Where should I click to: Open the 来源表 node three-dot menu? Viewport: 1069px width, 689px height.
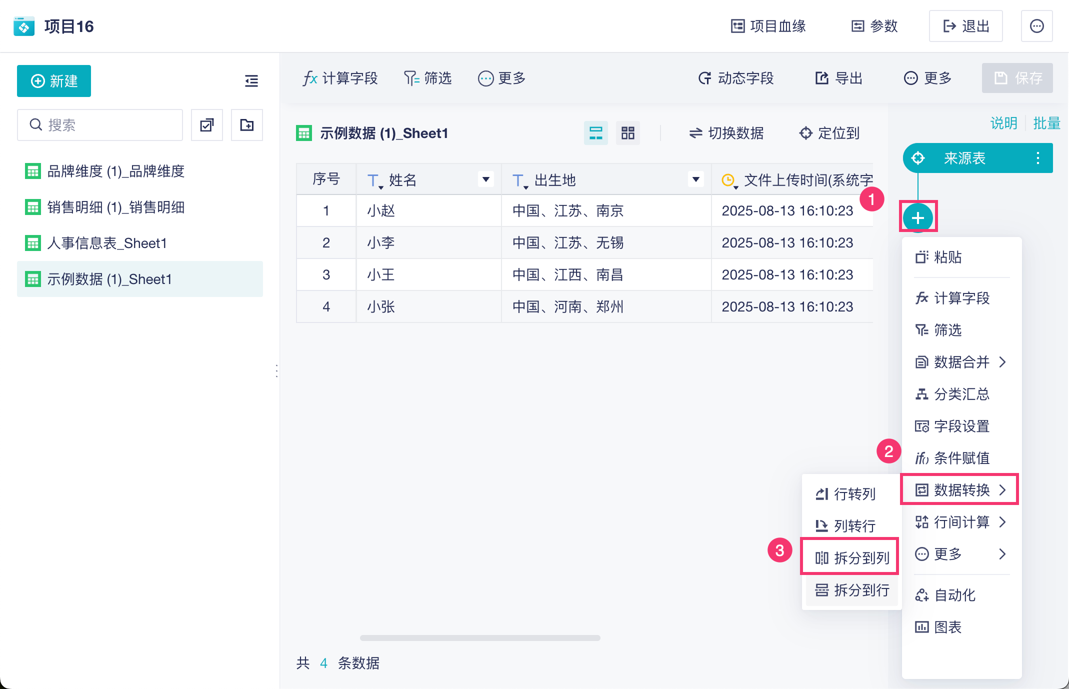[x=1038, y=158]
